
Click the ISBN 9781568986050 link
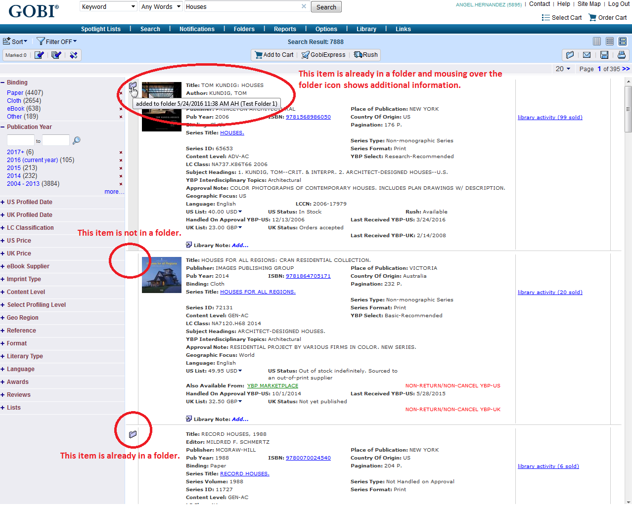point(308,117)
